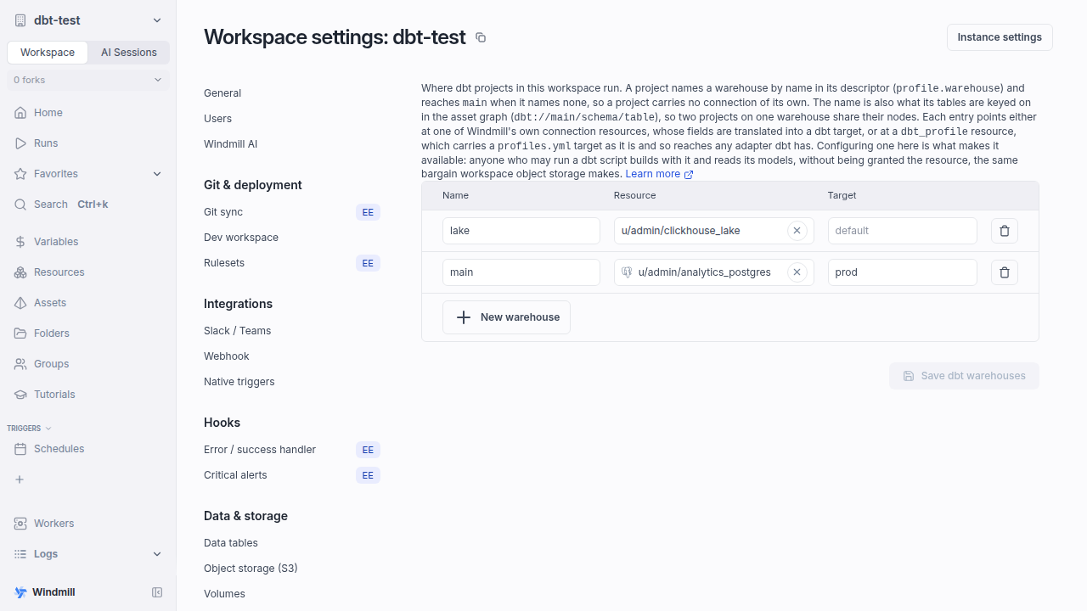The height and width of the screenshot is (611, 1087).
Task: Copy workspace ID next to the title
Action: click(x=481, y=37)
